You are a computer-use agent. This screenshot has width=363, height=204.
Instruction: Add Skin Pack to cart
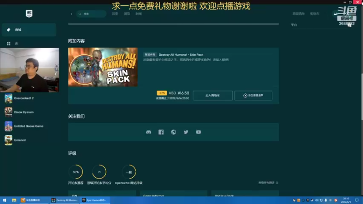coord(212,95)
